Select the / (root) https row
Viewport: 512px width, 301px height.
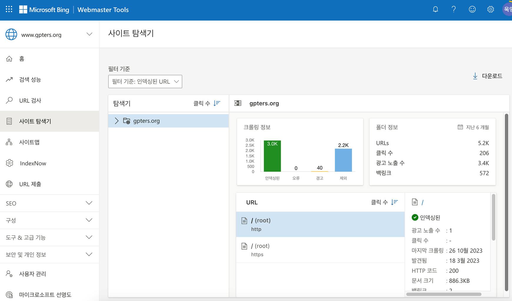pyautogui.click(x=320, y=250)
